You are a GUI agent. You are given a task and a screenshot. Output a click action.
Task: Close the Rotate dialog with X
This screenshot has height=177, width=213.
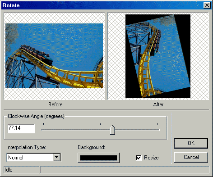point(207,5)
